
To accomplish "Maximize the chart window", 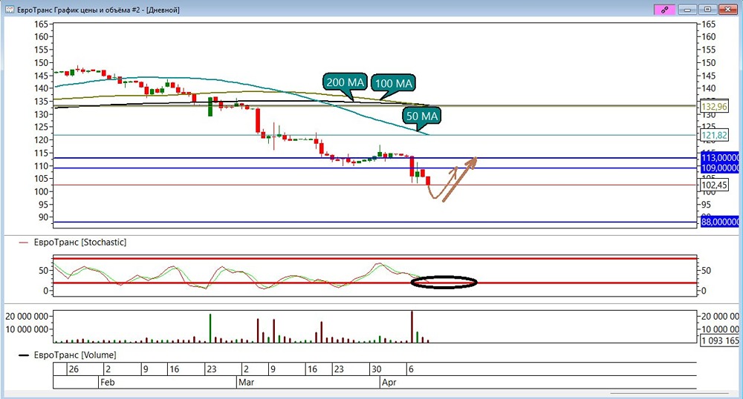I will pyautogui.click(x=707, y=10).
